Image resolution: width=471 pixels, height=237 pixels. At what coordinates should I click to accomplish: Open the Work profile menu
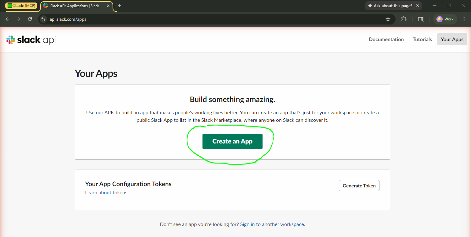[445, 19]
